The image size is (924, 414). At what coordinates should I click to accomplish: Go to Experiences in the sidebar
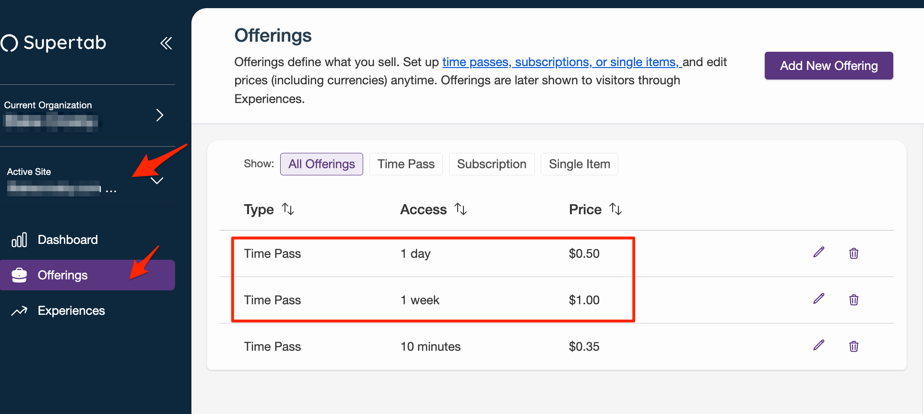[71, 310]
